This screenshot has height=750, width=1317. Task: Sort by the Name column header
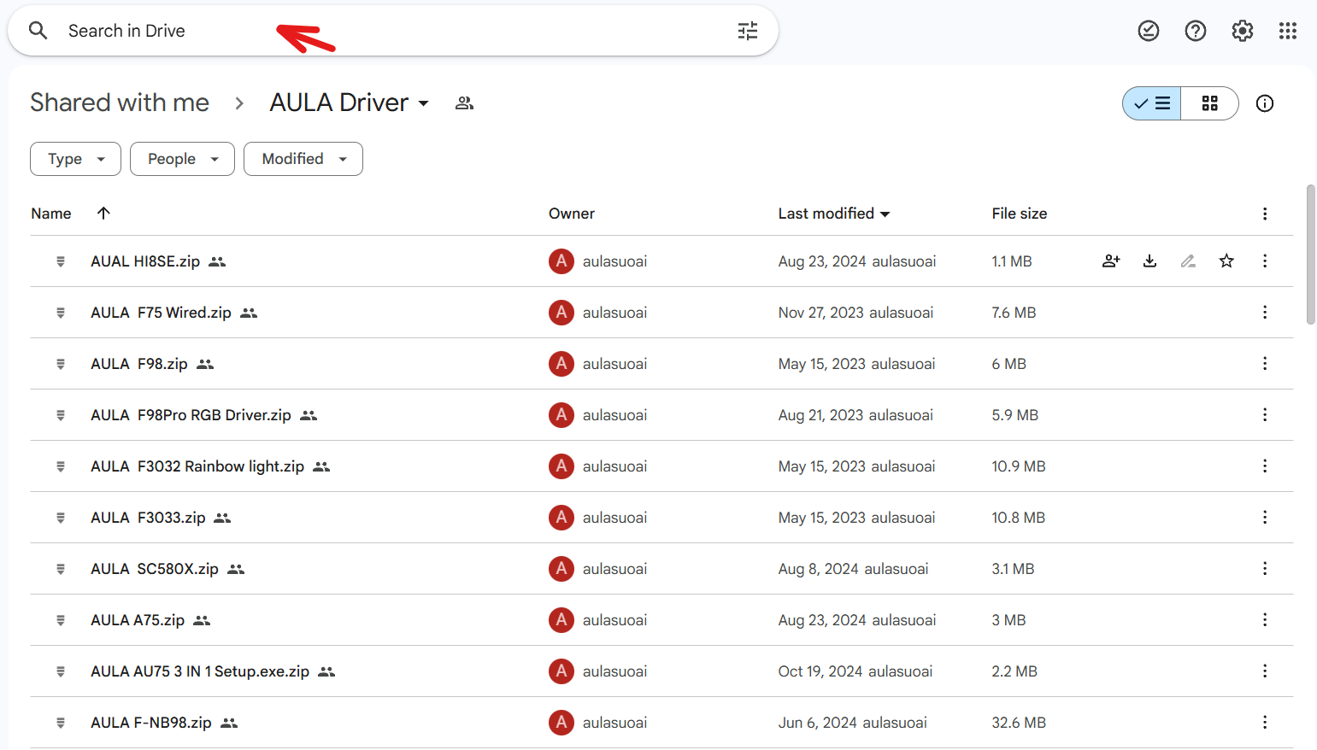pos(51,214)
